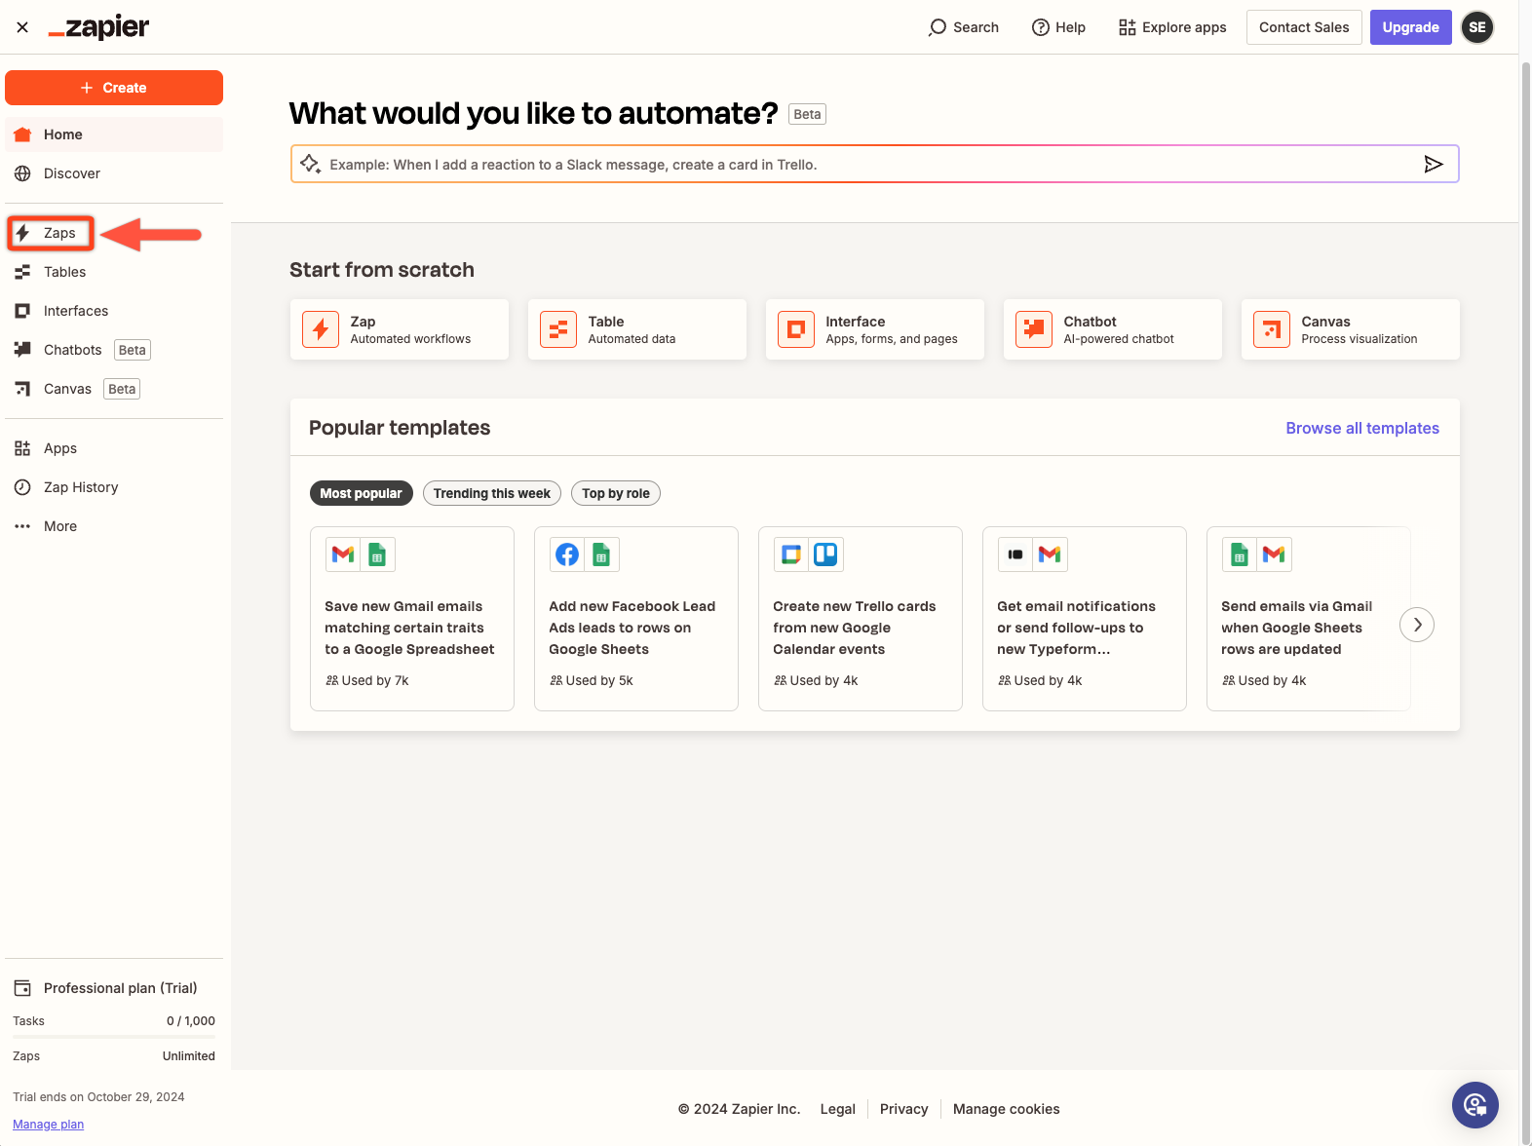Select the Most popular filter
1532x1146 pixels.
tap(361, 493)
